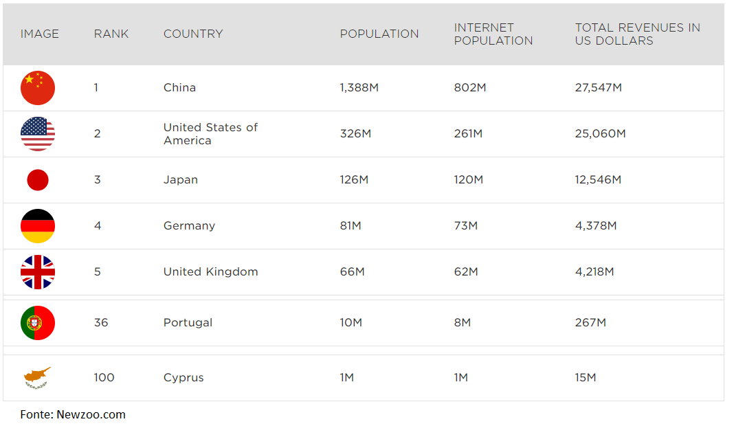The height and width of the screenshot is (437, 734).
Task: Click the Germany flag icon
Action: 38,226
